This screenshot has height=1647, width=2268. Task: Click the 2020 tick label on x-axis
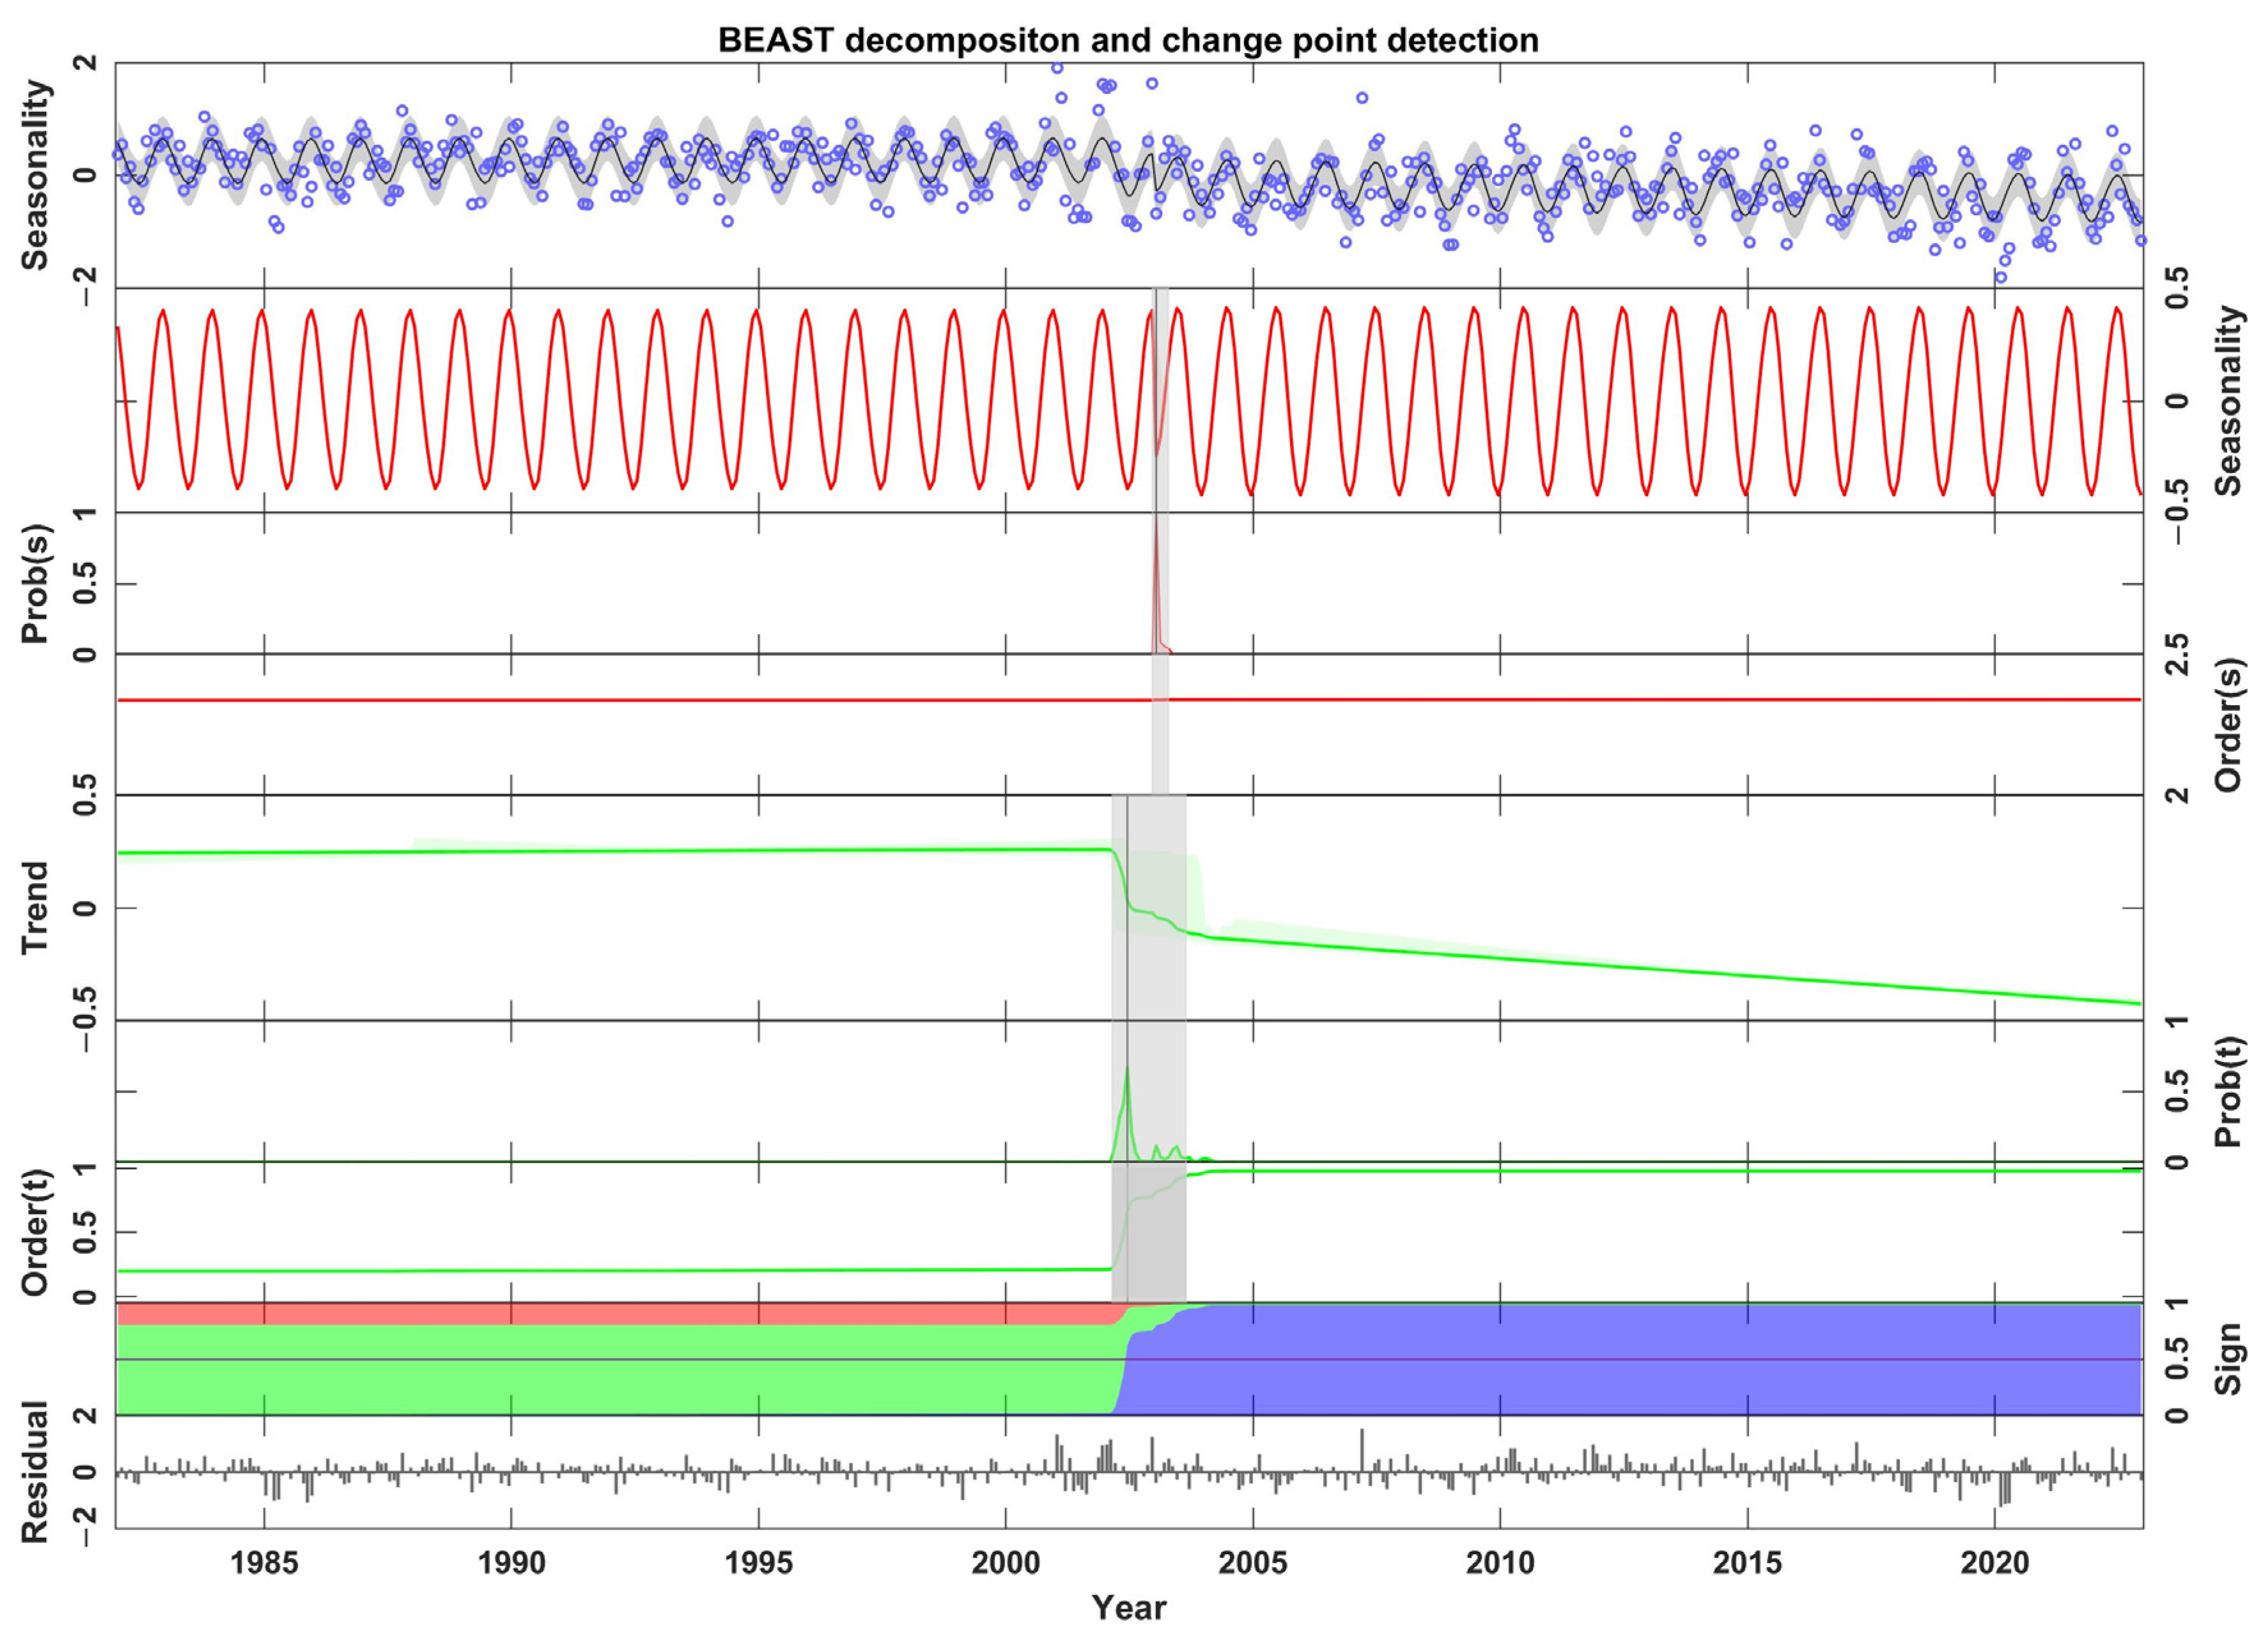click(1994, 1563)
